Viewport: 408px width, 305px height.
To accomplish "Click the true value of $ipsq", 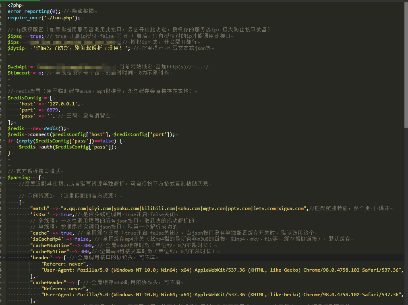I will (x=35, y=36).
